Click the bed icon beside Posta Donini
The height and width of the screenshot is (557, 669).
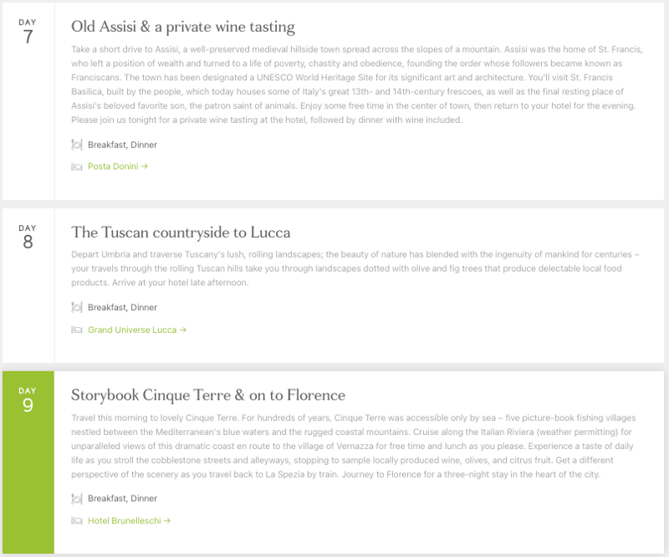click(x=77, y=166)
